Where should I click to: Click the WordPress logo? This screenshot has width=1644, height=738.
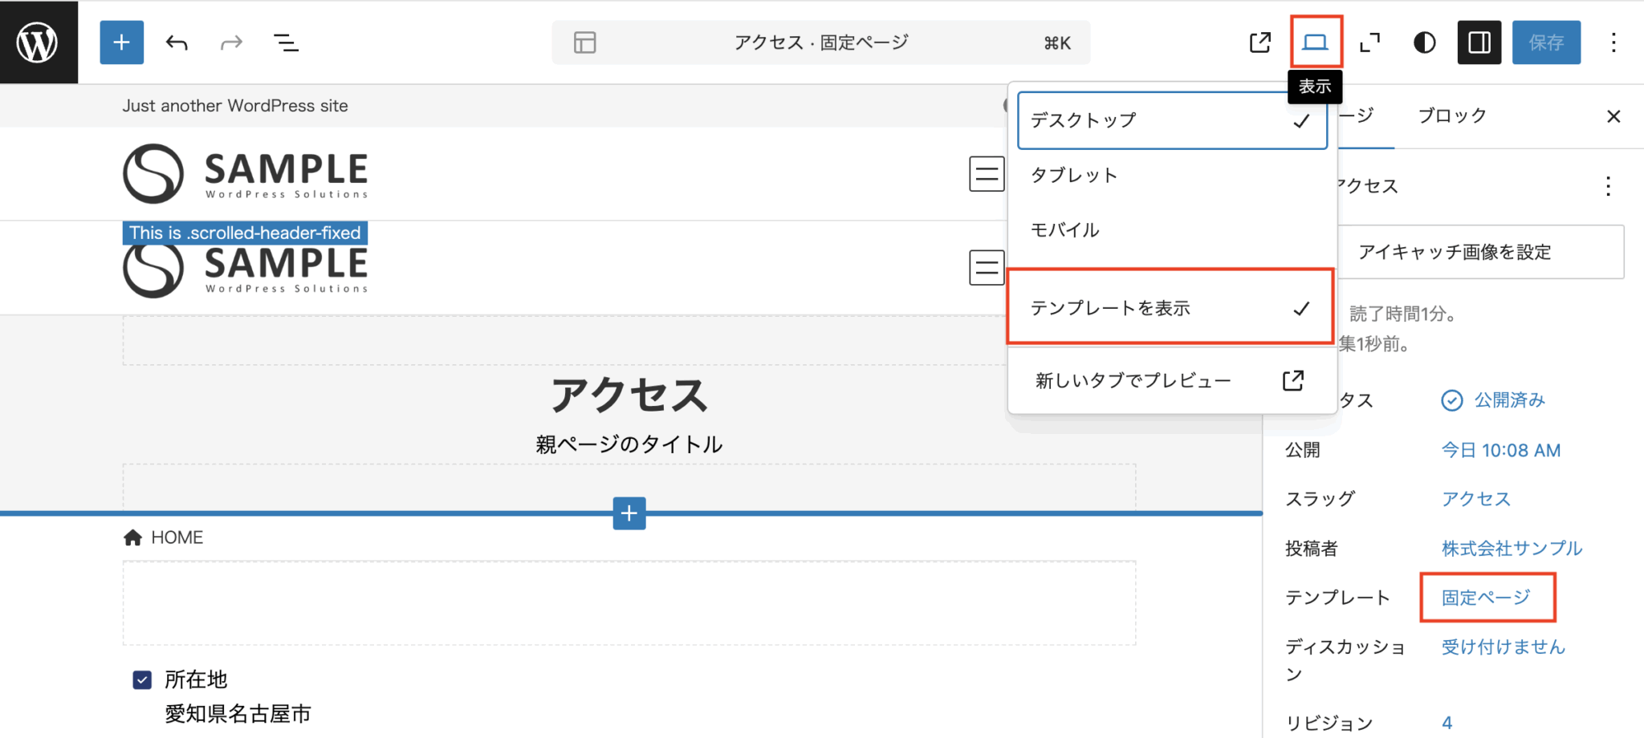point(38,42)
